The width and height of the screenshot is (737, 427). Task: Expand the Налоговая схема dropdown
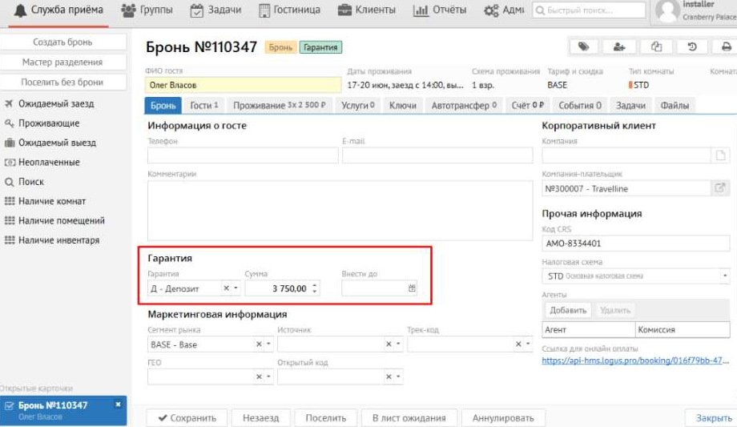724,276
